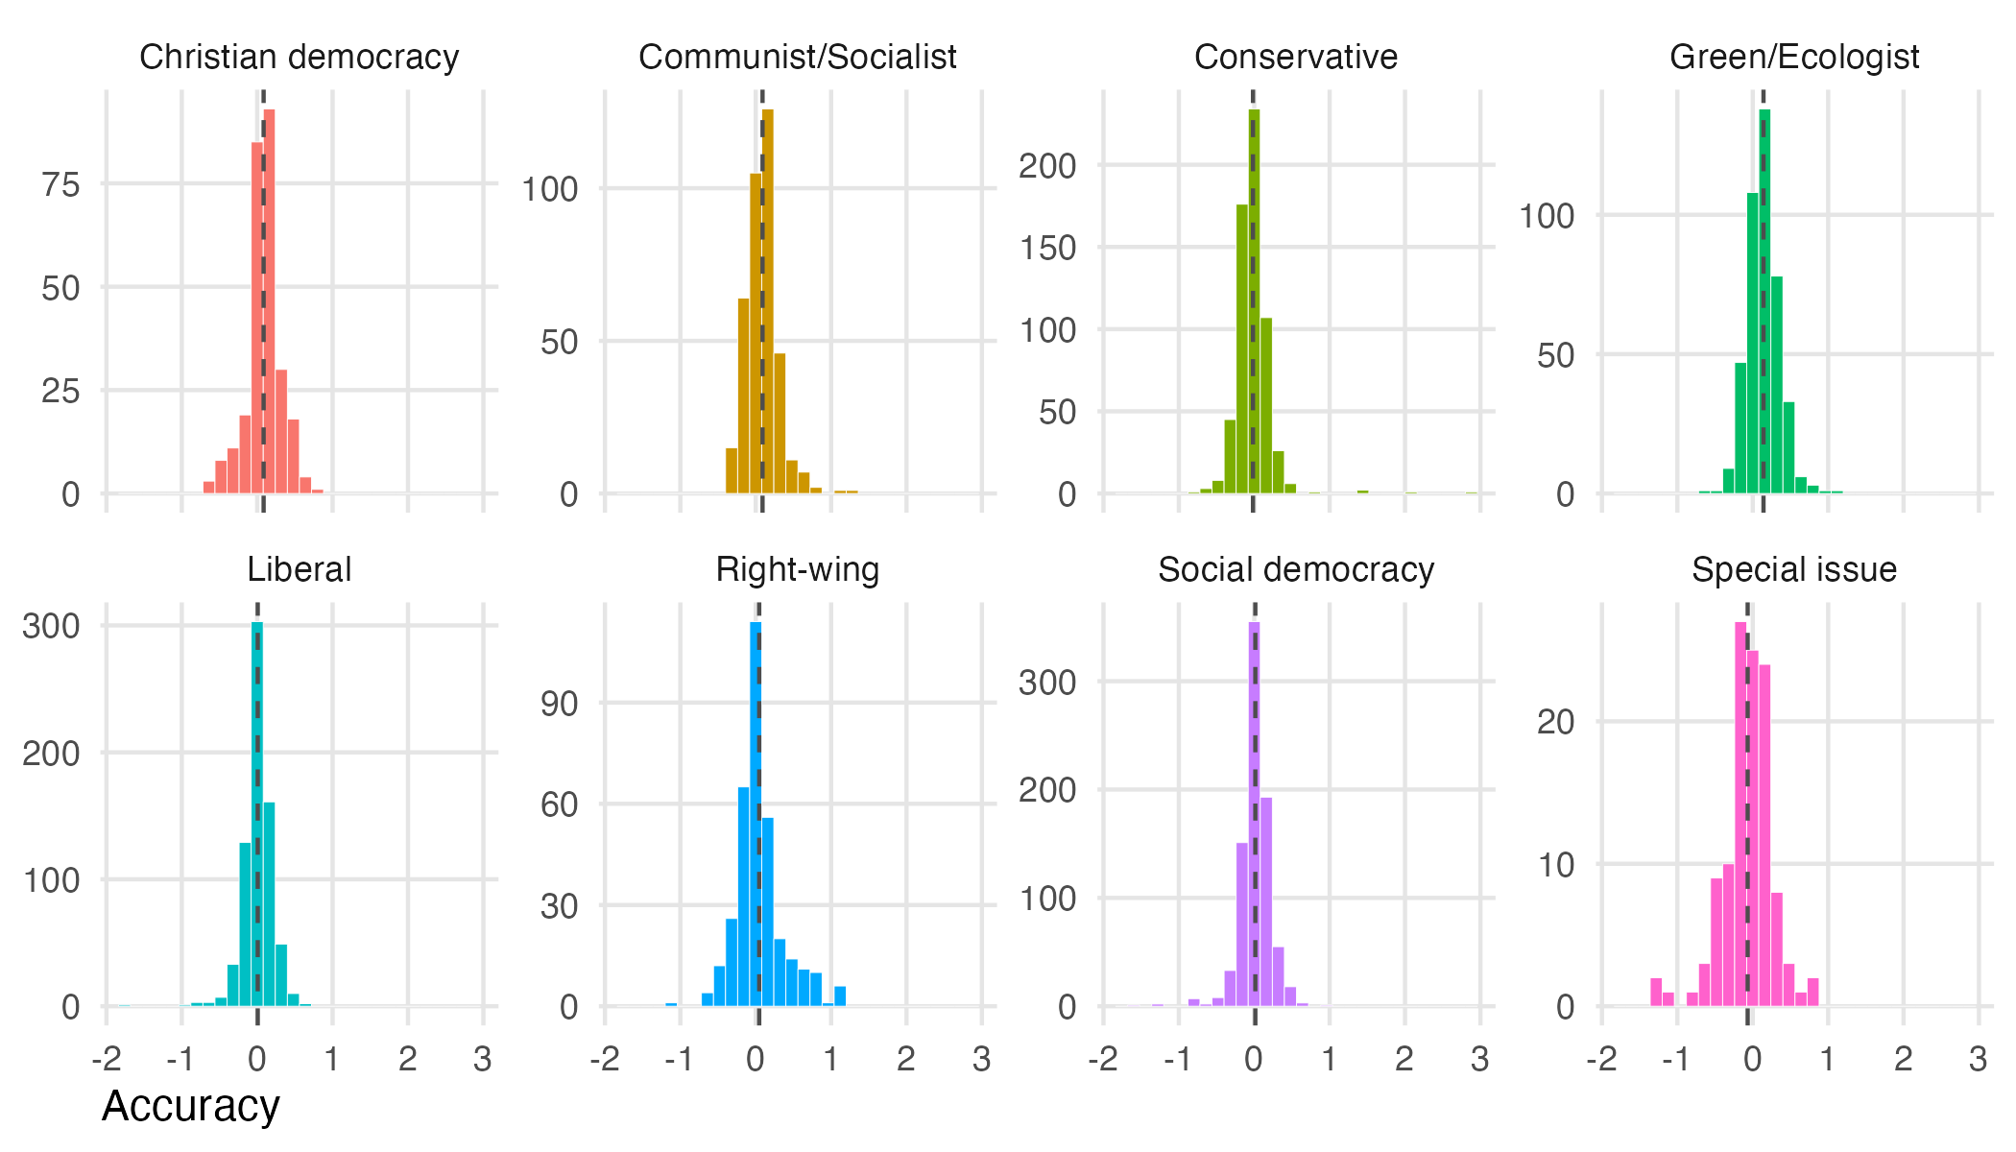Click the 75 y-axis tick label
2016x1152 pixels.
(60, 184)
